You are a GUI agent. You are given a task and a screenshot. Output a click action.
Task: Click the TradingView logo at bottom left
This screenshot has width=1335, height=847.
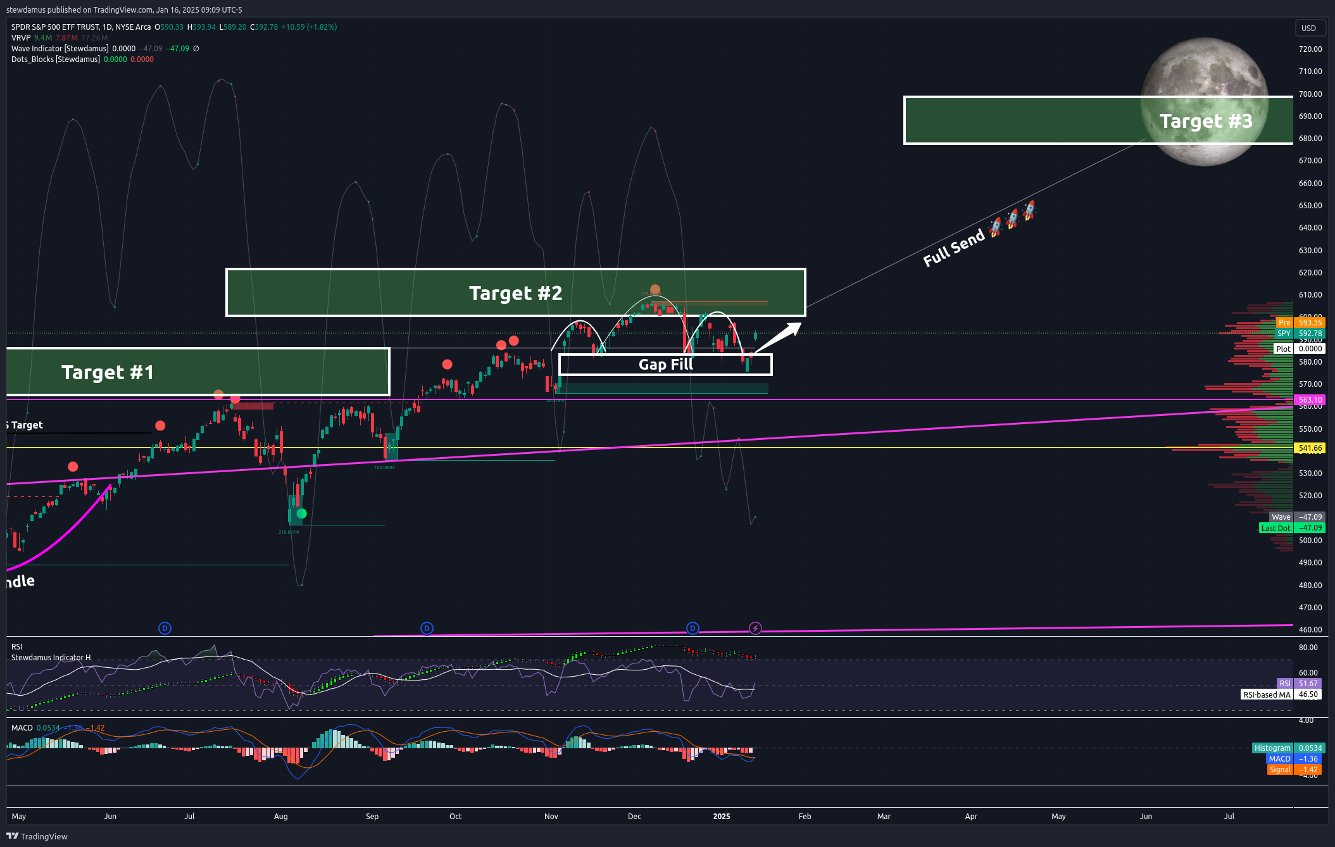click(x=37, y=836)
